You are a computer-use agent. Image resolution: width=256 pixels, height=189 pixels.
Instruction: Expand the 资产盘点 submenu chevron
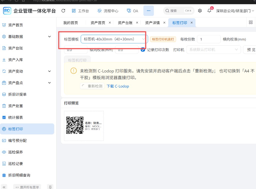[x=49, y=83]
